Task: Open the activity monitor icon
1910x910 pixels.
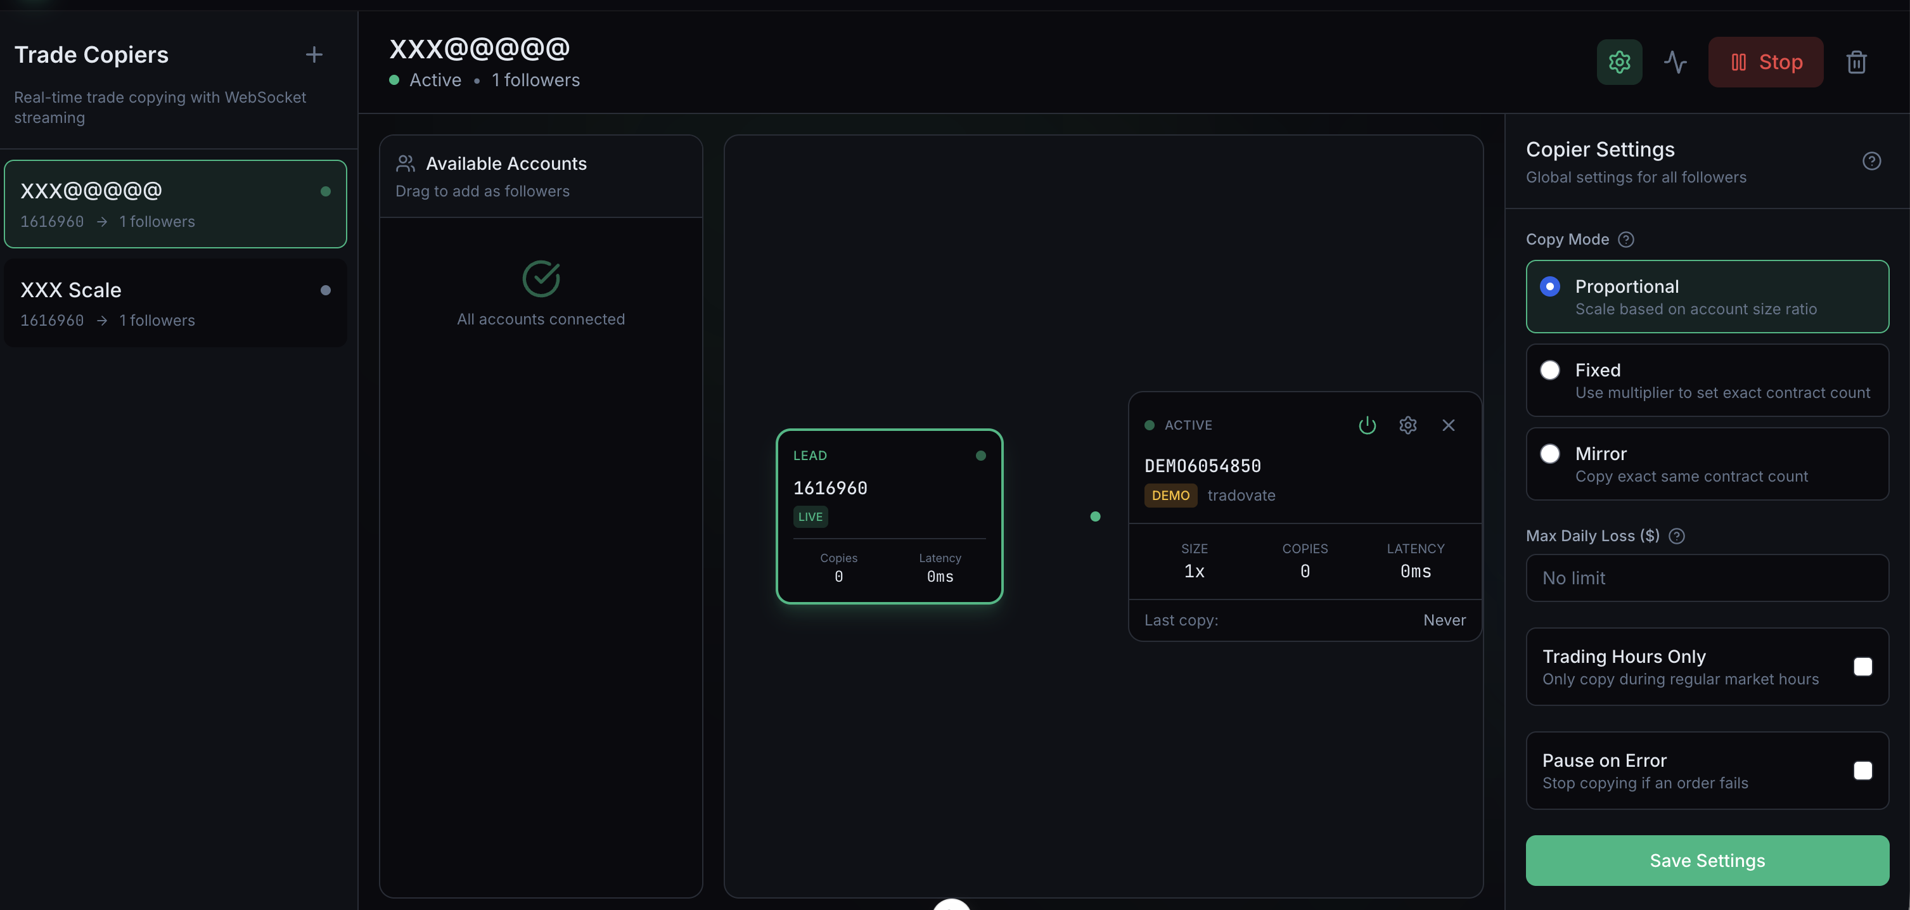Action: tap(1676, 61)
